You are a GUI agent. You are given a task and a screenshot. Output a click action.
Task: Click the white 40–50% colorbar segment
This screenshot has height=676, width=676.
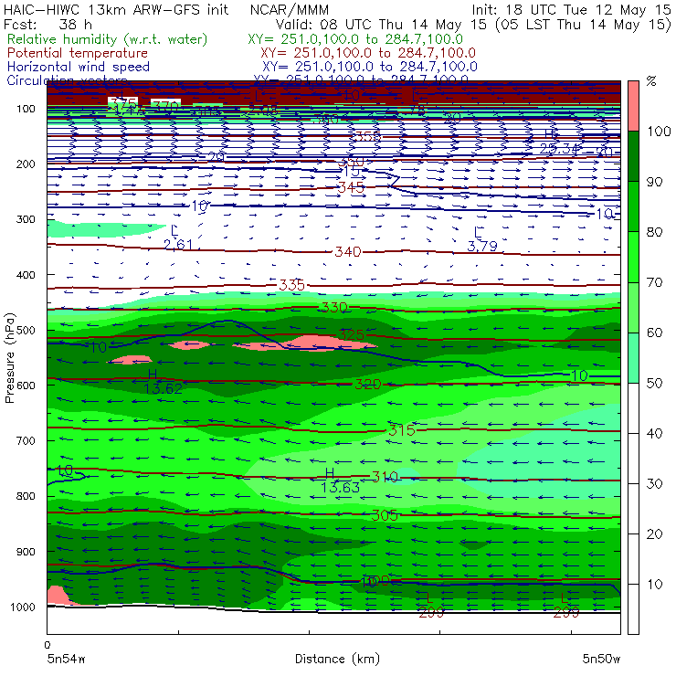coord(633,407)
